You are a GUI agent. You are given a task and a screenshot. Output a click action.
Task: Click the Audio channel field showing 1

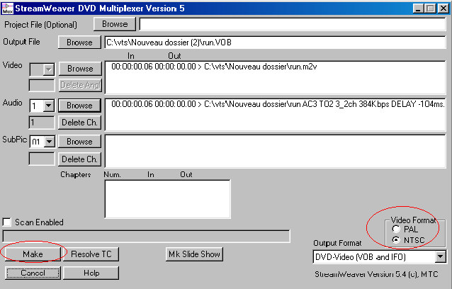(42, 123)
